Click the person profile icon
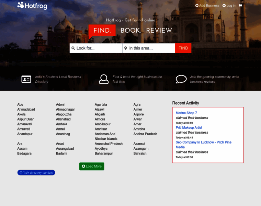Viewport: 261px width, 206px height. coord(104,79)
